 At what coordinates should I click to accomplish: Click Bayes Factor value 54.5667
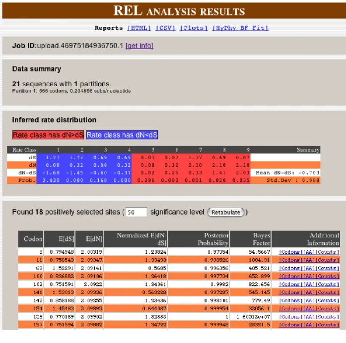coord(259,252)
